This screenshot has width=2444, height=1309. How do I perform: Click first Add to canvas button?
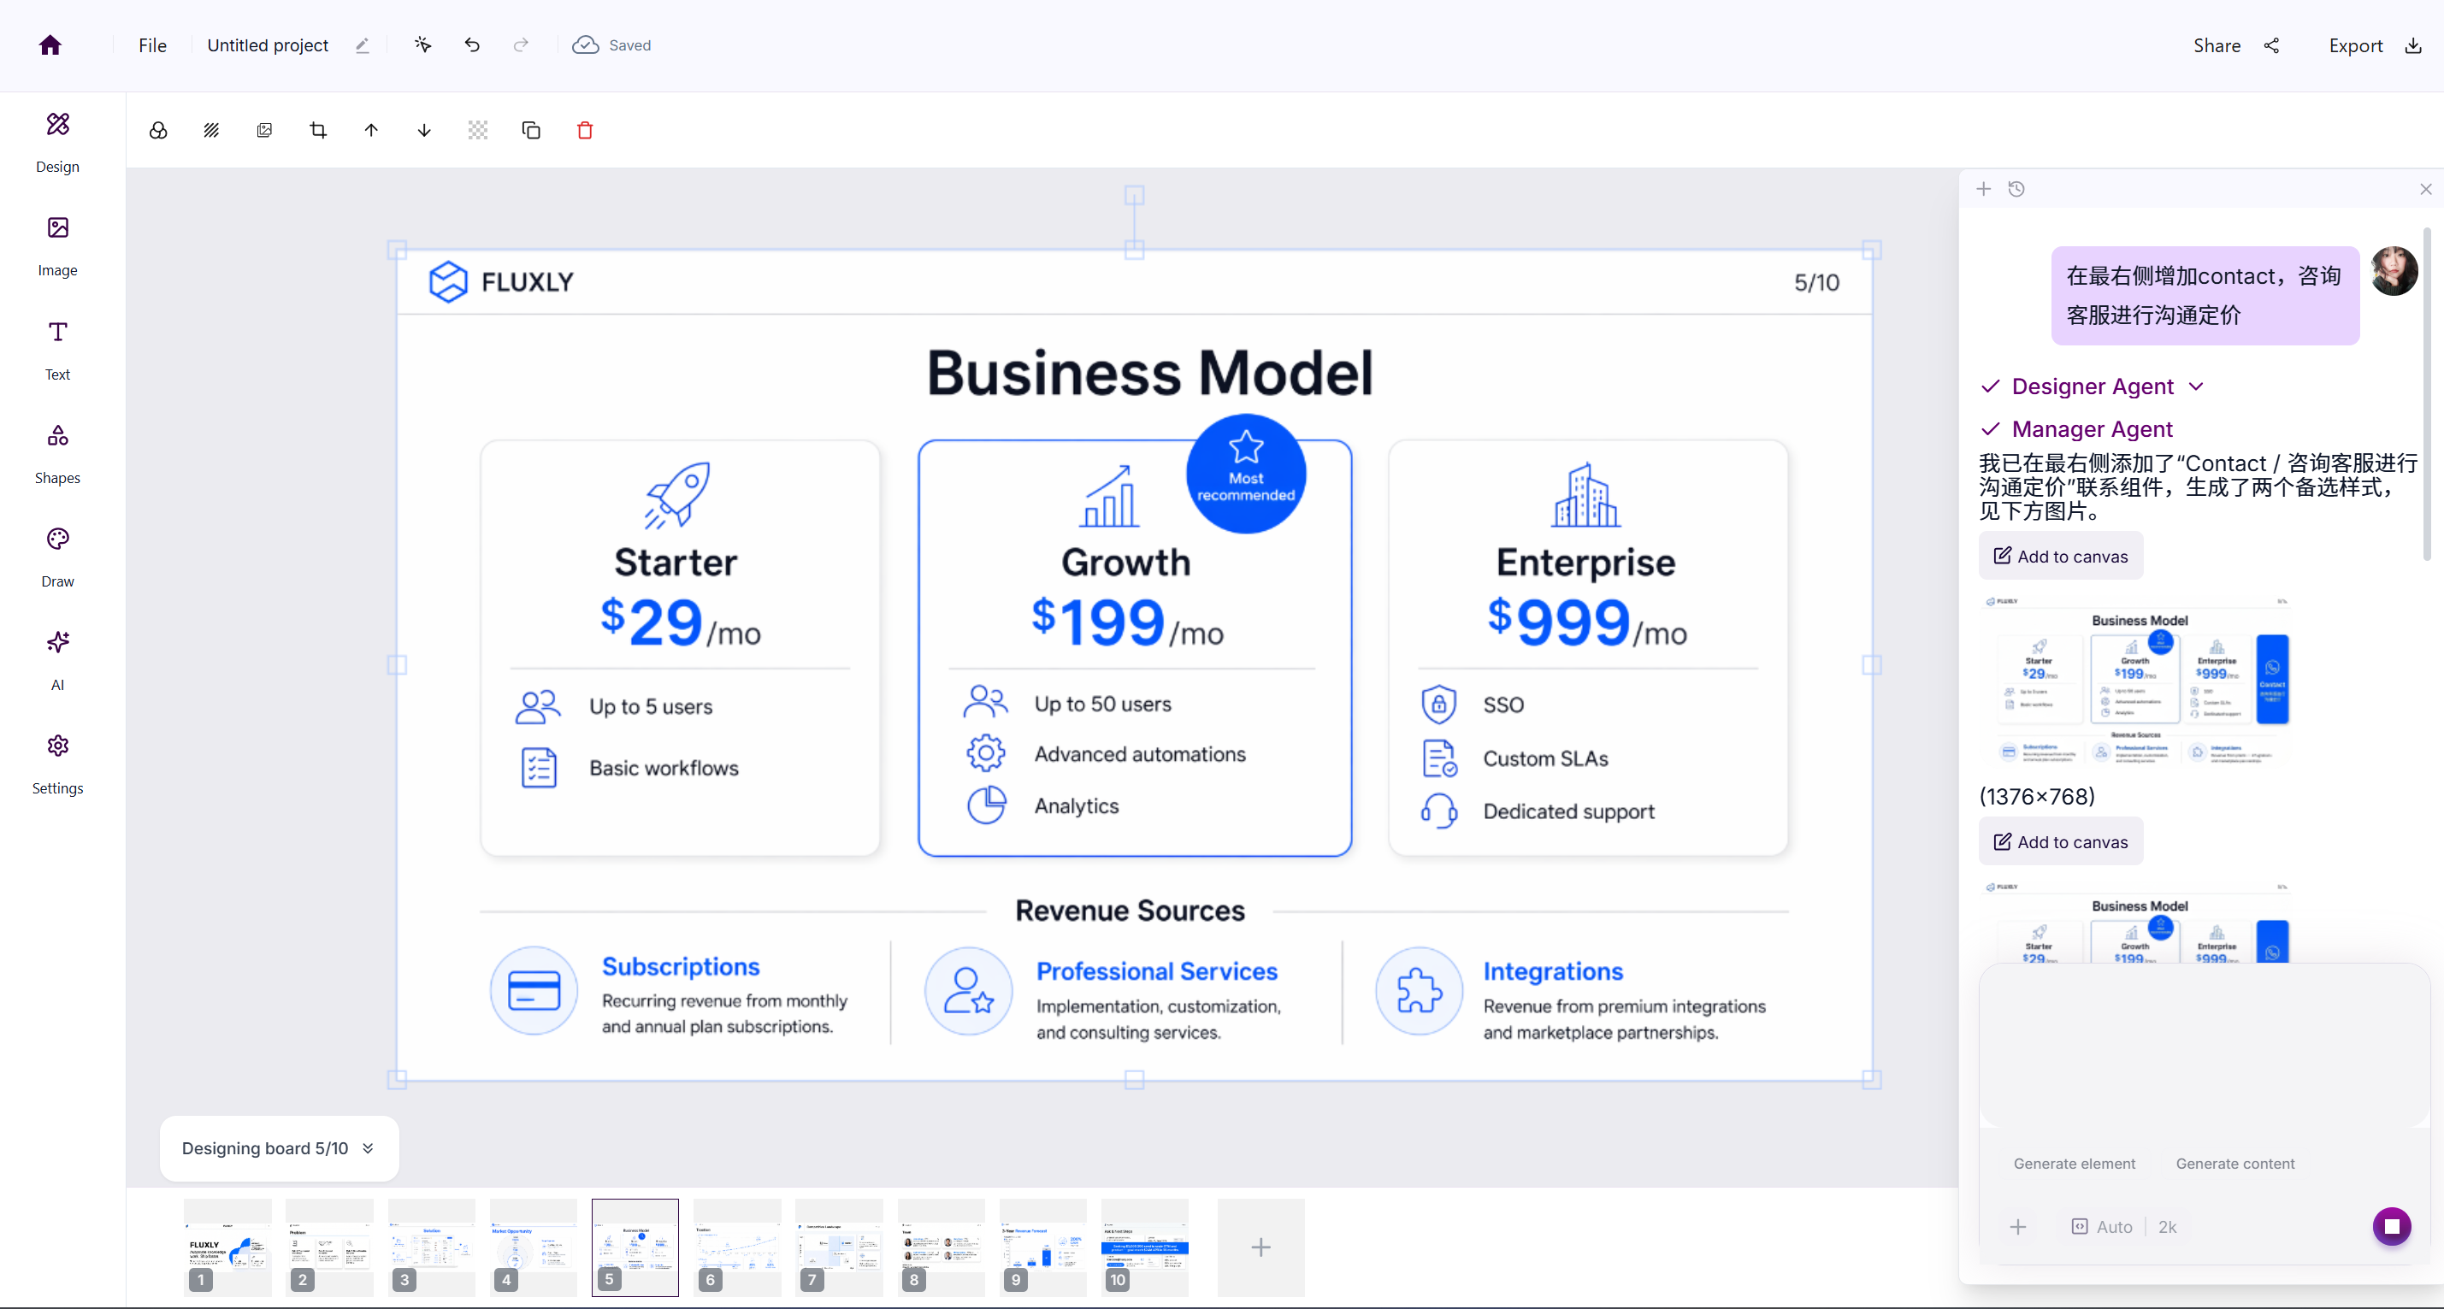(x=2061, y=557)
